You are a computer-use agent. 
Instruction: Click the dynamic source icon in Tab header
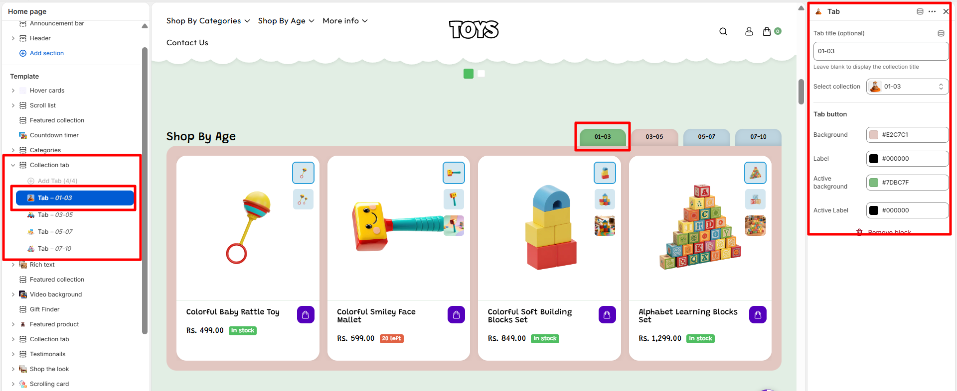(920, 11)
